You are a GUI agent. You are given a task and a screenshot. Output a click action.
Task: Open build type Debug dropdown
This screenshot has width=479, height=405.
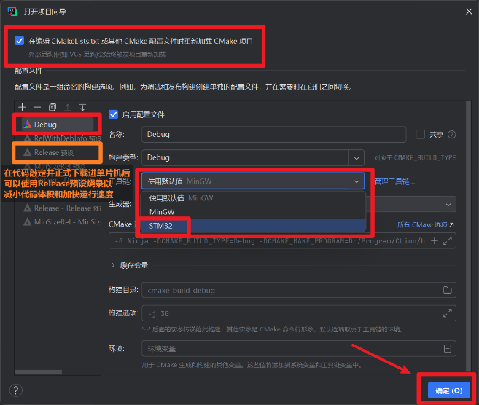[x=357, y=158]
